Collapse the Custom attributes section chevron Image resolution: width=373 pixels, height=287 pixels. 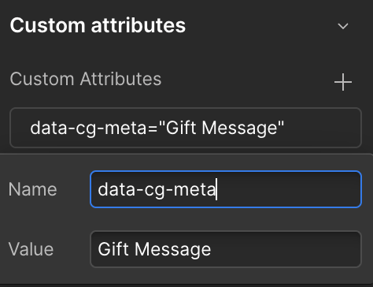[343, 26]
